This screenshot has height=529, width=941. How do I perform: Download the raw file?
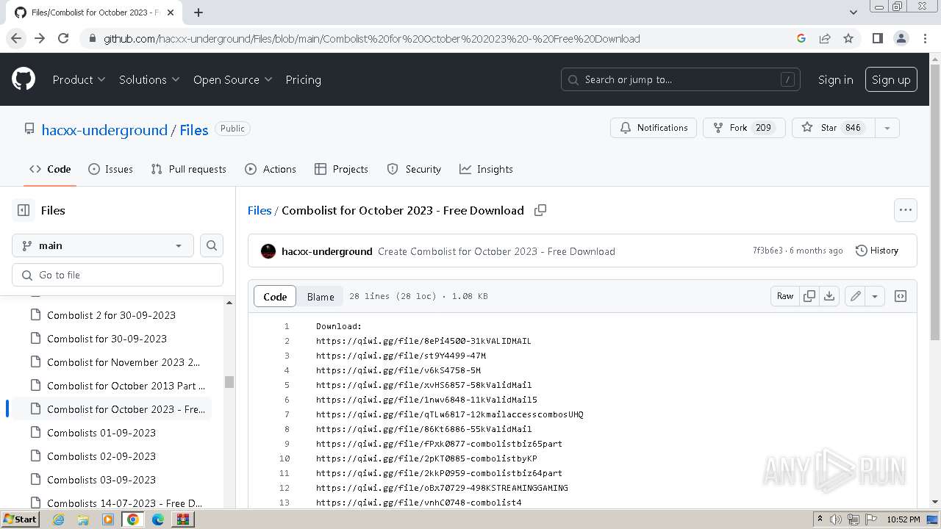[829, 296]
